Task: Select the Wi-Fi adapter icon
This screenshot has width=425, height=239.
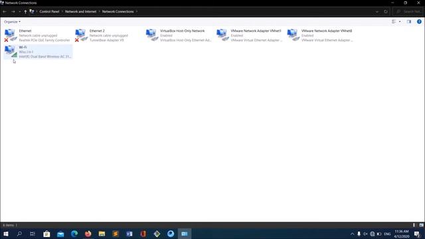Action: [x=11, y=52]
